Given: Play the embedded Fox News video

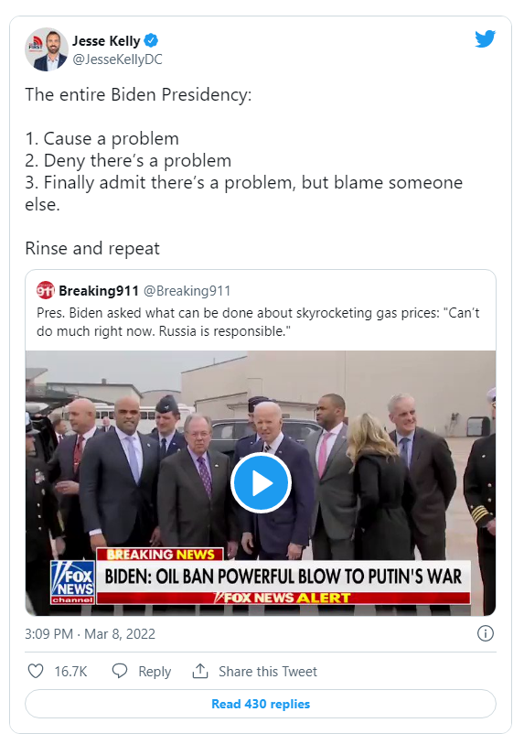Looking at the screenshot, I should pos(261,483).
